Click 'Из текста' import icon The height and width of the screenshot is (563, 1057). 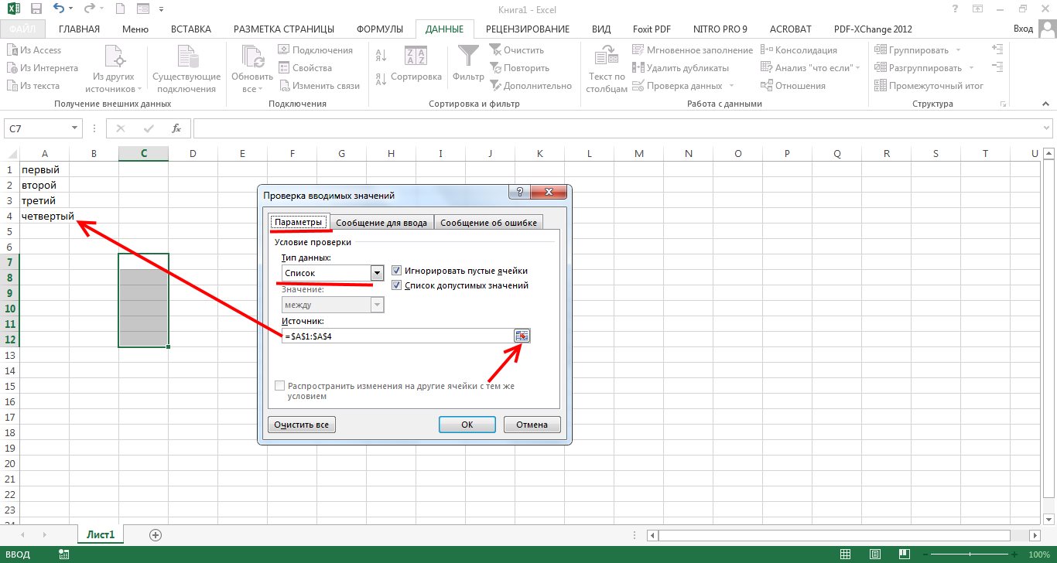point(12,86)
